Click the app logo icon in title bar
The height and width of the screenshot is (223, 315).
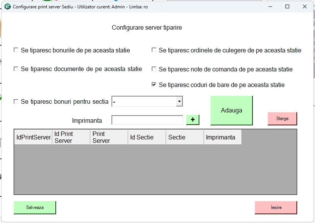point(7,6)
